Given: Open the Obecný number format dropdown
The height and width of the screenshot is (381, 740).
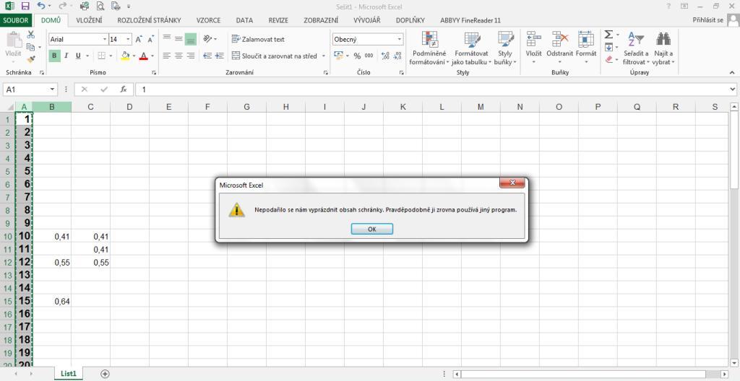Looking at the screenshot, I should [400, 40].
